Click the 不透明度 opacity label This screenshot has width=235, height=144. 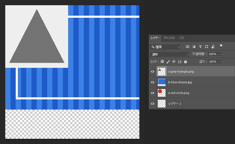(x=199, y=54)
